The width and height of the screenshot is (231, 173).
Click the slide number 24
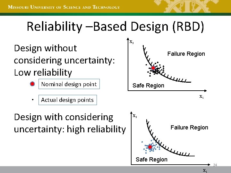(x=215, y=165)
